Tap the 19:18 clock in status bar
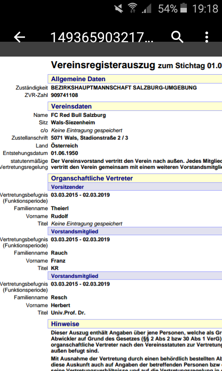The height and width of the screenshot is (371, 222). pos(205,9)
